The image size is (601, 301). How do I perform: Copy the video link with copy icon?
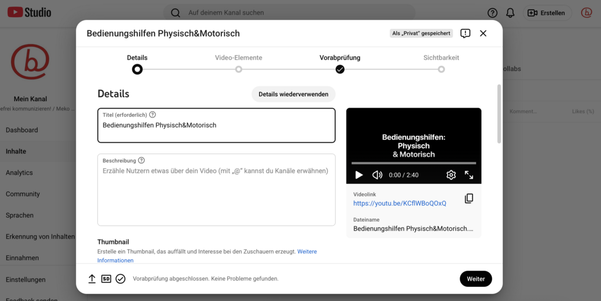click(x=468, y=199)
